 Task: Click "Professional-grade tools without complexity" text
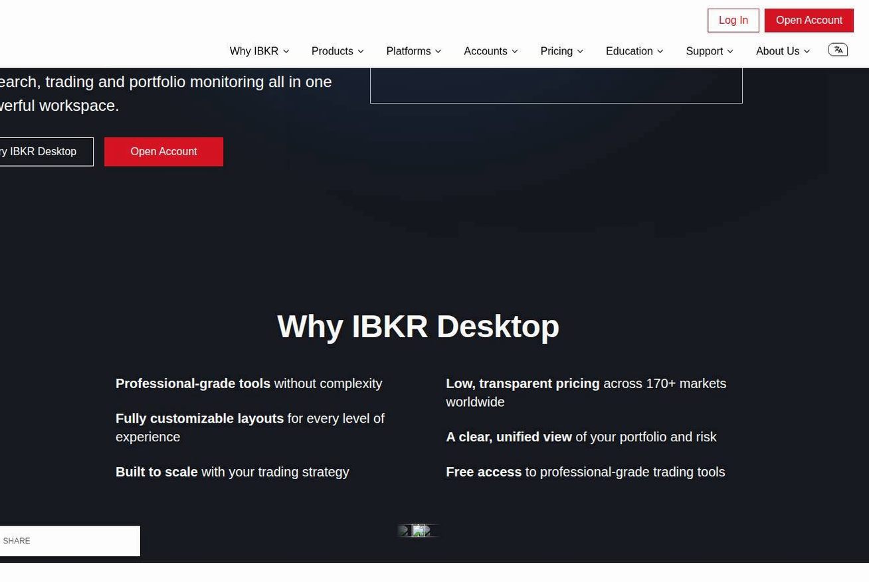pos(249,384)
